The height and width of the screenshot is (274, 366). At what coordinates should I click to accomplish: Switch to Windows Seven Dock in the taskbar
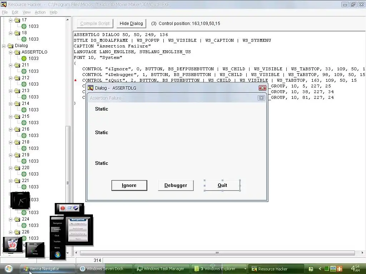coord(105,269)
